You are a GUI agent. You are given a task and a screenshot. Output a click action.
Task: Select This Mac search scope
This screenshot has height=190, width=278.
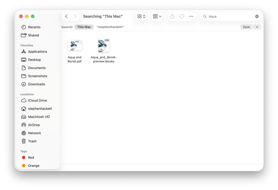click(x=84, y=27)
